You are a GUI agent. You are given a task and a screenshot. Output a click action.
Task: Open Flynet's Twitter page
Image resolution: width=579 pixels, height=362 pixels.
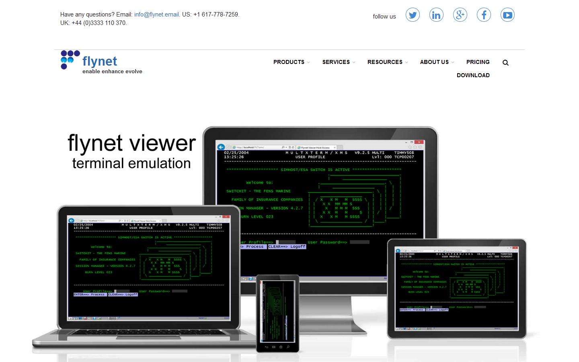tap(413, 15)
